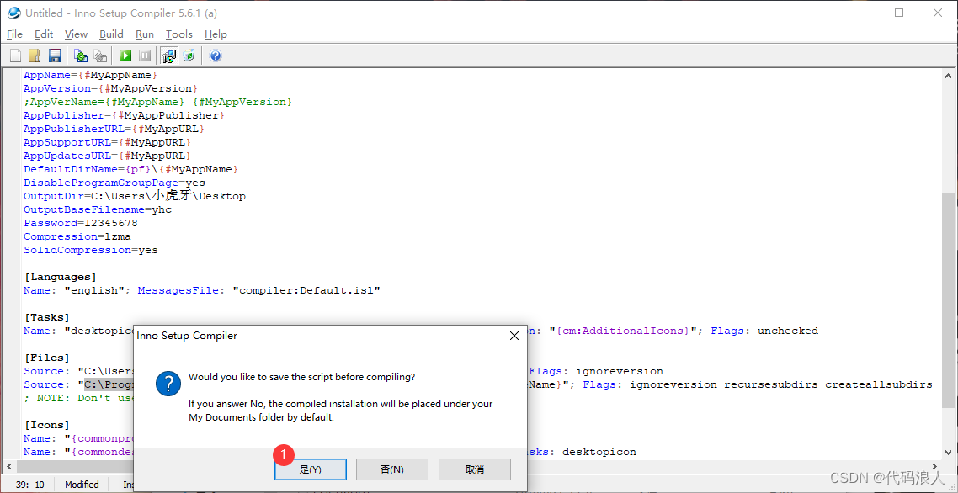958x493 pixels.
Task: Open the File menu
Action: pyautogui.click(x=14, y=34)
